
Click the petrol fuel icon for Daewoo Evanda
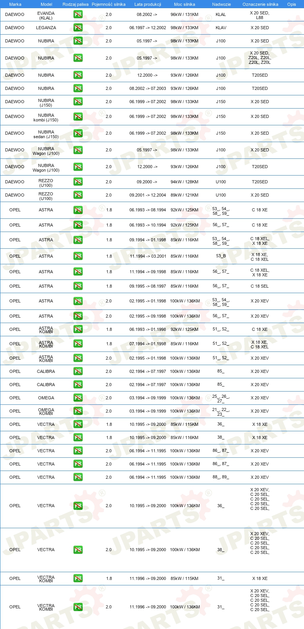78,14
